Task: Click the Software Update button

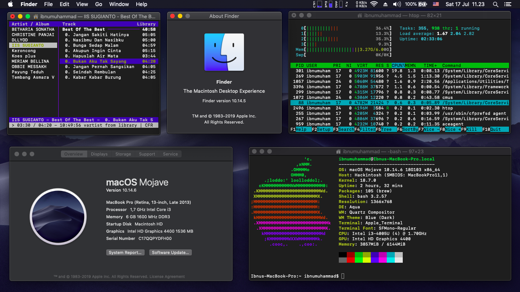Action: click(x=170, y=252)
